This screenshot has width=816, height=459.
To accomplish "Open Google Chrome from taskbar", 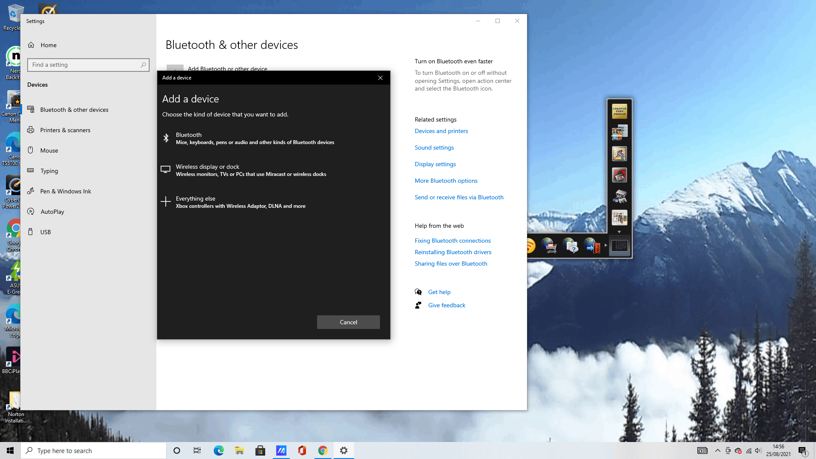I will point(323,450).
